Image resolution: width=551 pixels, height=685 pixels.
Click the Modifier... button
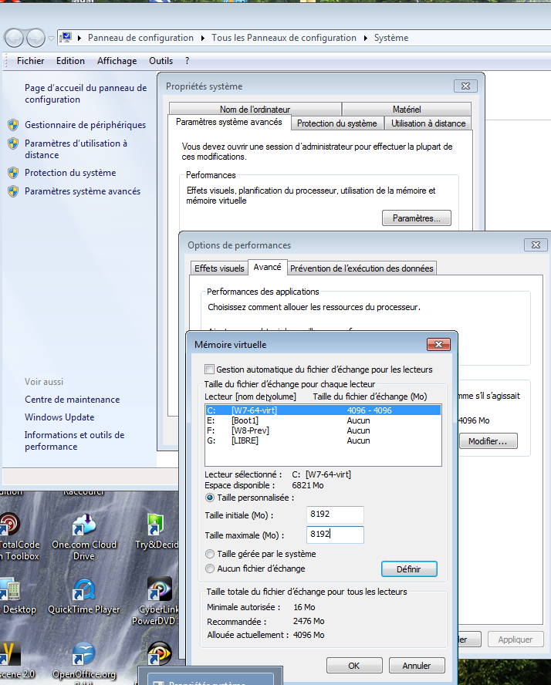[x=488, y=441]
